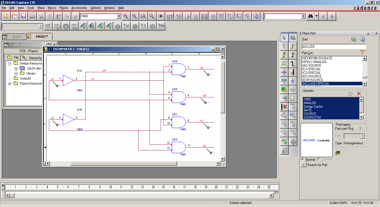Click the Snap to Grid toolbar icon
The width and height of the screenshot is (380, 207).
pos(221,16)
